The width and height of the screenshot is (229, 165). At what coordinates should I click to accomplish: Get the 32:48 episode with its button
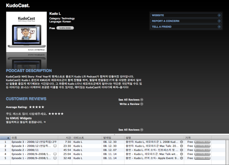(x=202, y=158)
